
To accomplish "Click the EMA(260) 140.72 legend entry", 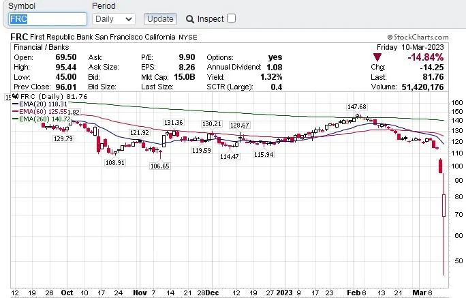I will [x=42, y=119].
